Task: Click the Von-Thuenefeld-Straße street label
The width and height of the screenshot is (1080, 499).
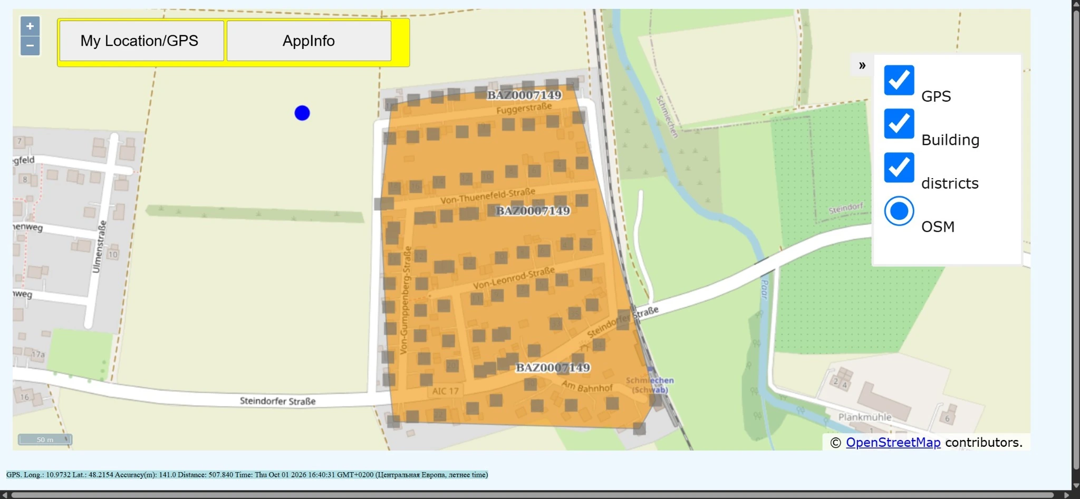Action: click(x=488, y=196)
